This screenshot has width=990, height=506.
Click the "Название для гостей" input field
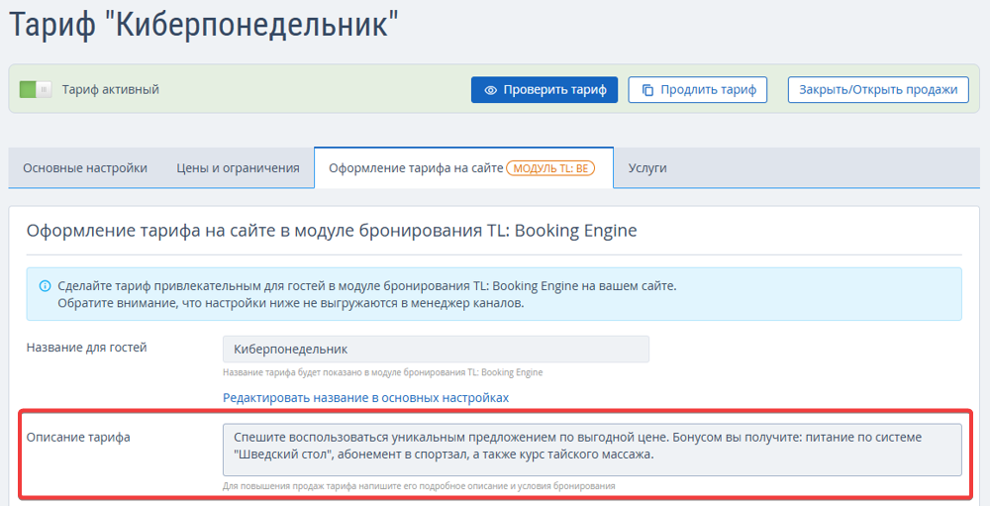tap(436, 350)
